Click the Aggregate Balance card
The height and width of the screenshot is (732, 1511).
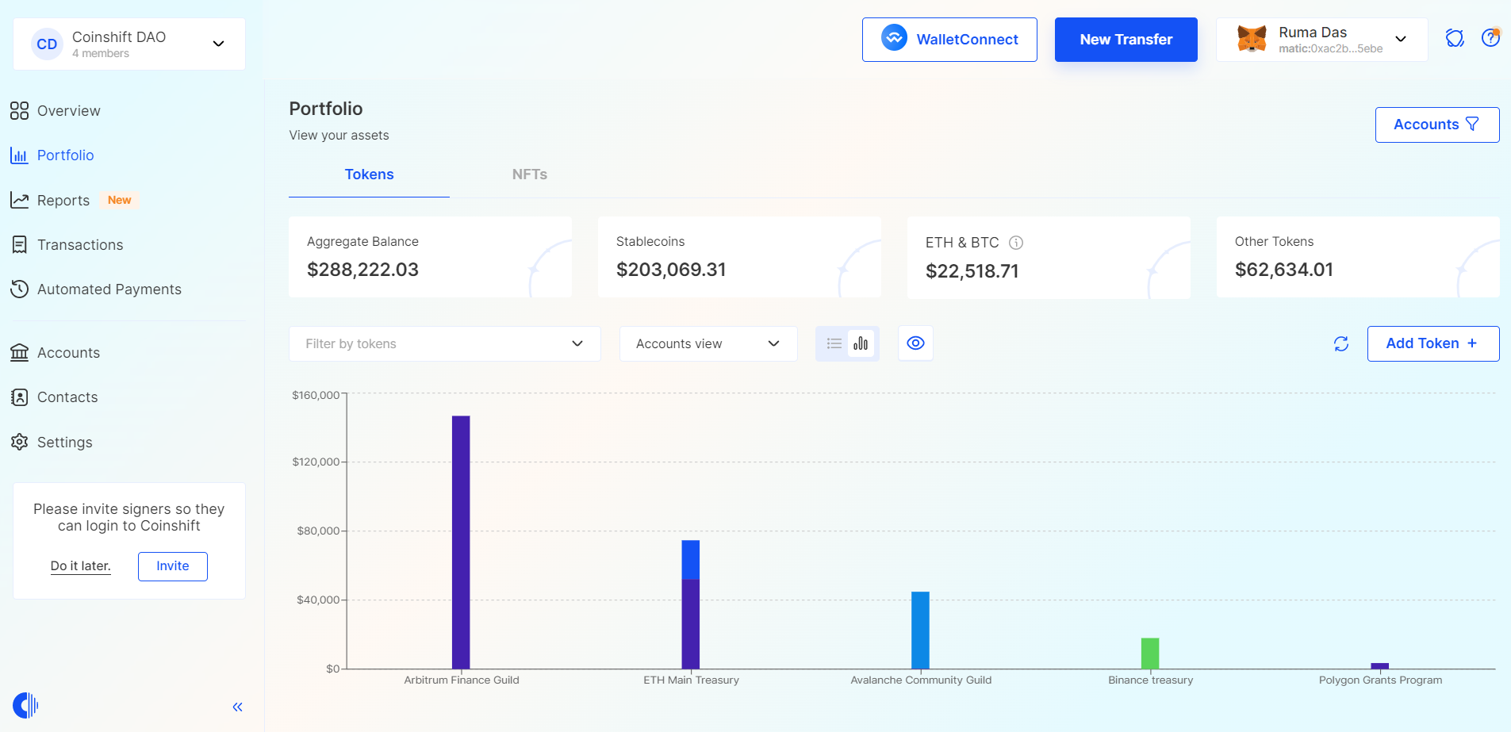click(430, 257)
